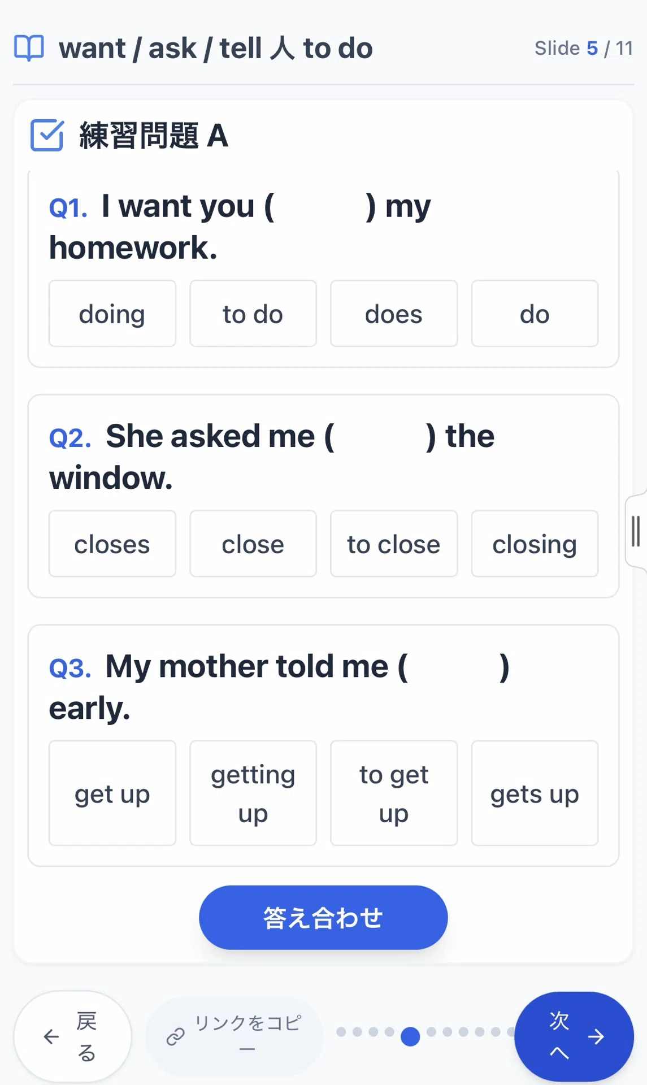Image resolution: width=647 pixels, height=1085 pixels.
Task: Select "doing" option in Q1
Action: point(112,314)
